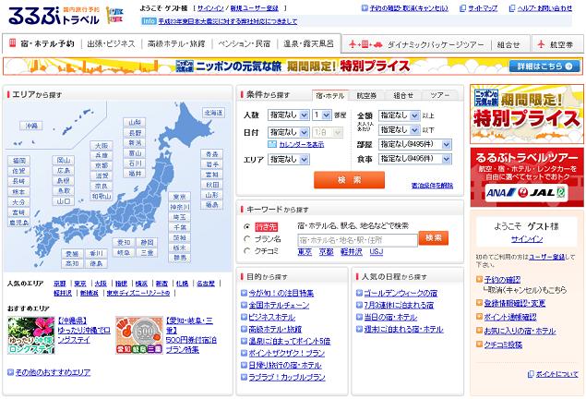
Task: Select 北海道 on the Japan map
Action: 213,113
